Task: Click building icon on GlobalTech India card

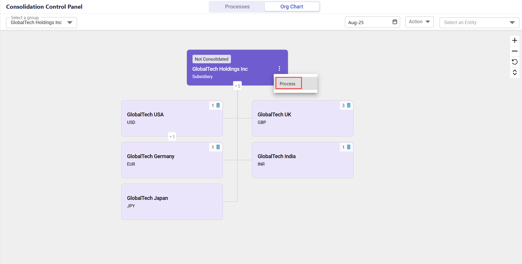Action: (349, 147)
